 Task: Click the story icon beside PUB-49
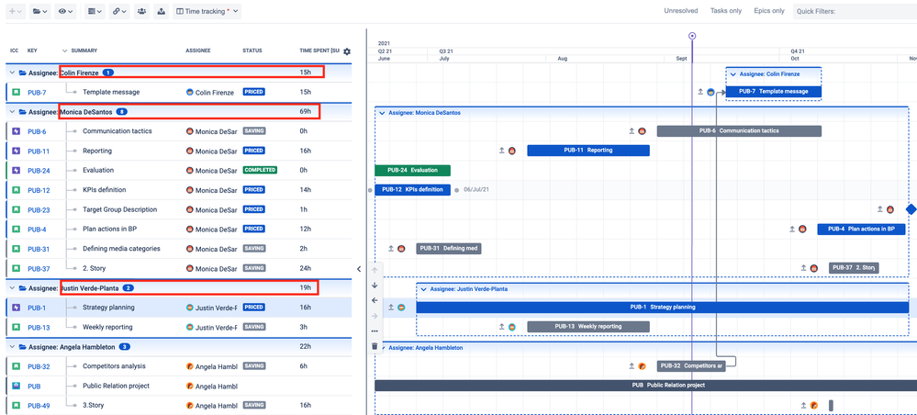[x=16, y=405]
